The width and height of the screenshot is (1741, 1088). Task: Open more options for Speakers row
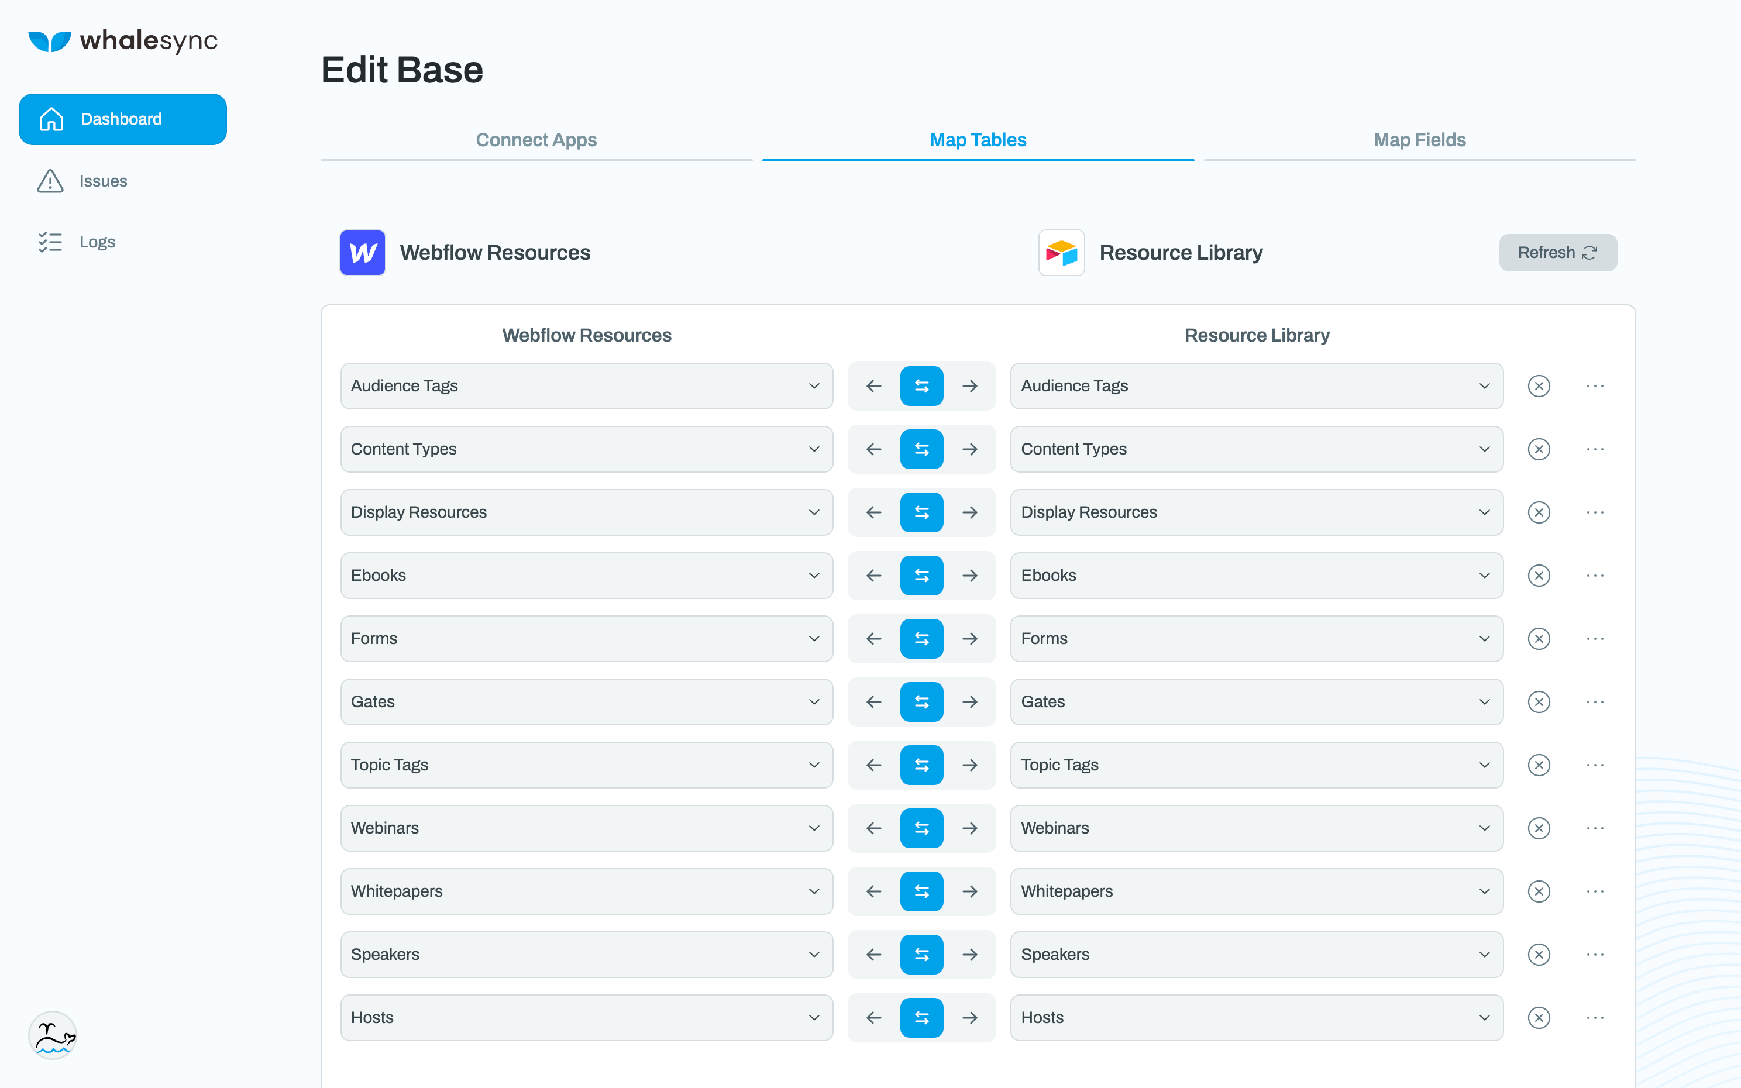click(x=1595, y=955)
